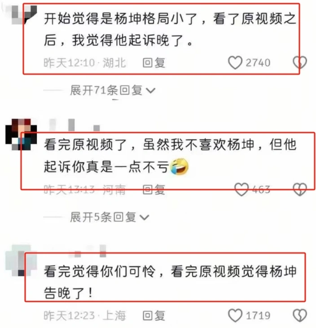
Task: Like the comment with 2740 likes
Action: point(235,62)
